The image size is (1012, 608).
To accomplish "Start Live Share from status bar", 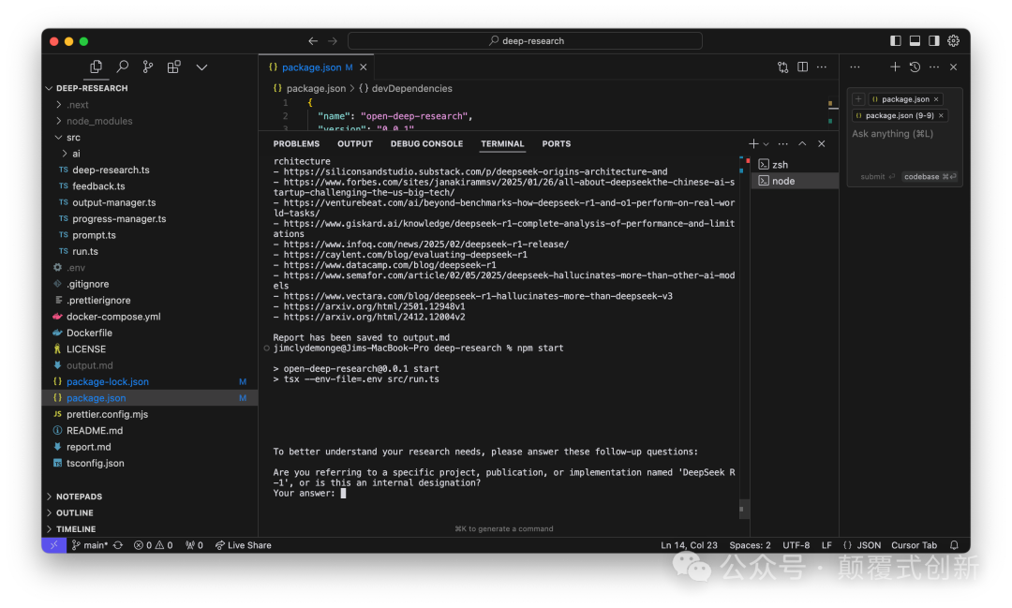I will 244,545.
